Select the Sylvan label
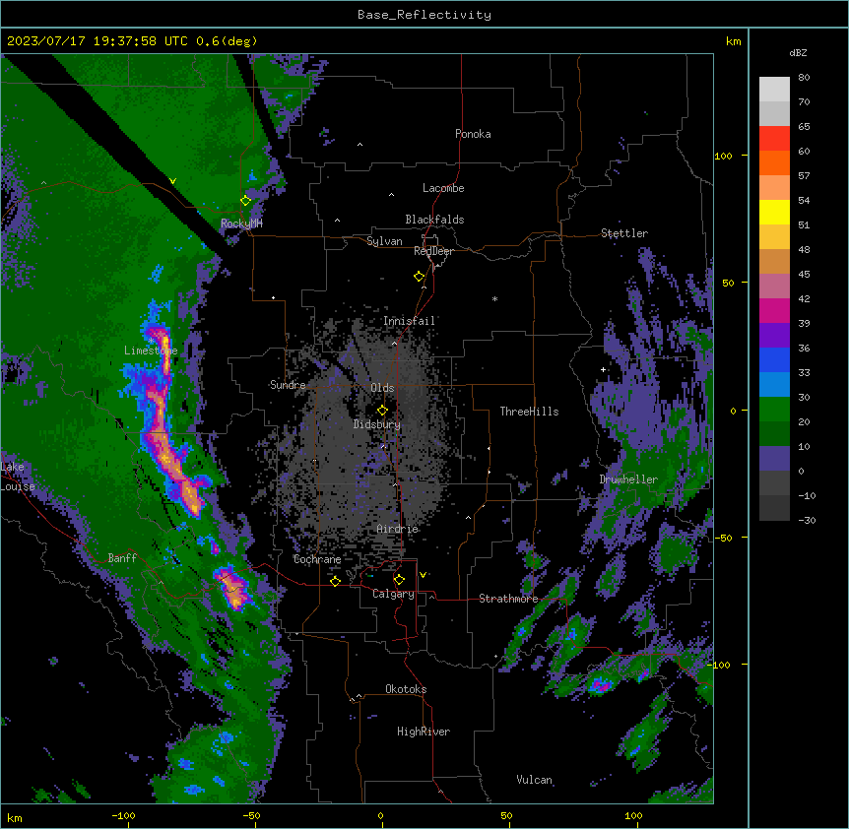This screenshot has height=829, width=849. (x=384, y=241)
